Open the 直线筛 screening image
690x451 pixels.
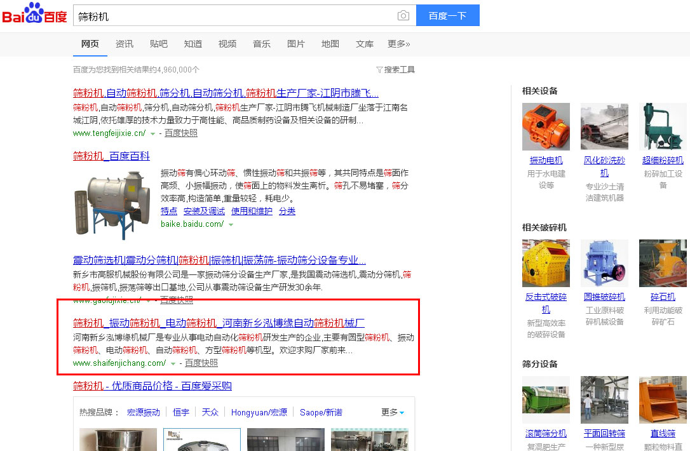[663, 400]
